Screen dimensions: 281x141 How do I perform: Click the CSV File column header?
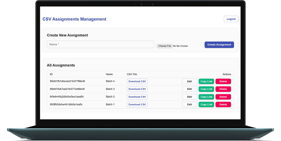coord(132,74)
